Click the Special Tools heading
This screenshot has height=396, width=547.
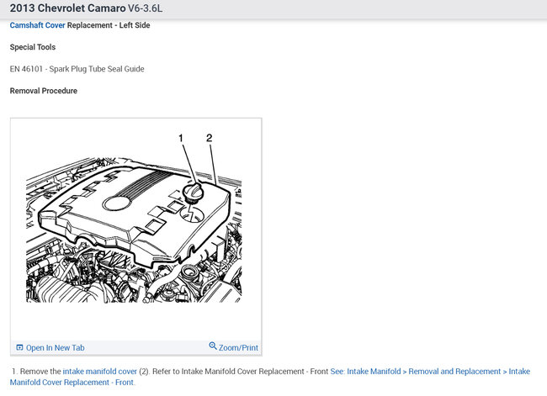(x=33, y=47)
